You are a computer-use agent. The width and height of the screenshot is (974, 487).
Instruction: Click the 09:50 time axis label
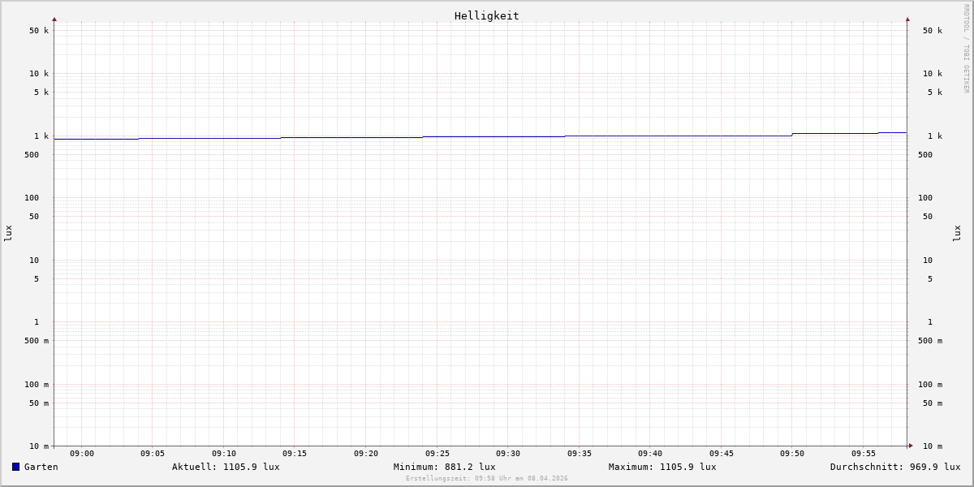pos(792,454)
